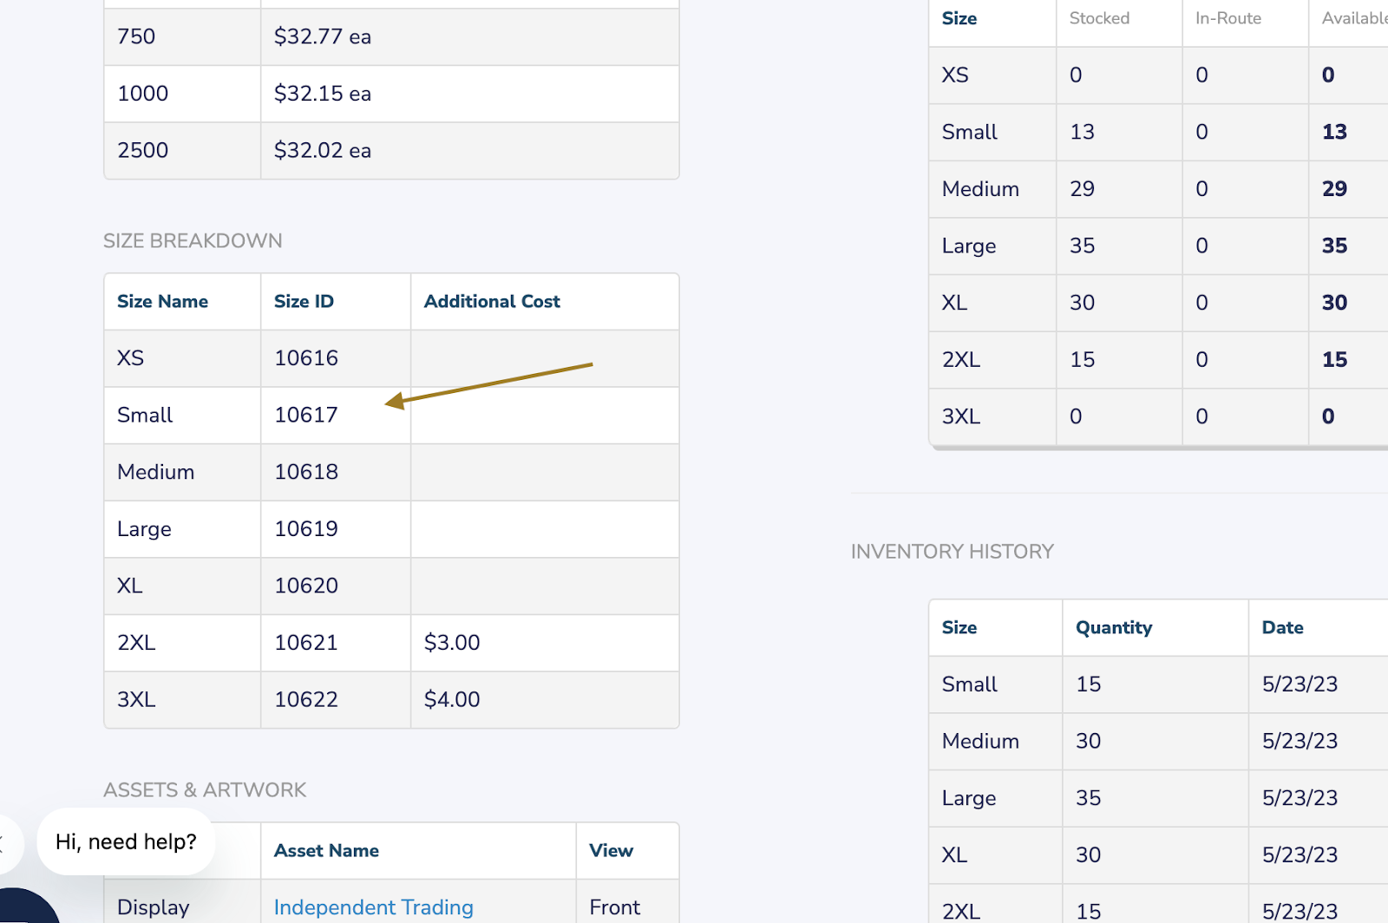
Task: Click the 2XL additional cost $3.00
Action: click(x=452, y=642)
